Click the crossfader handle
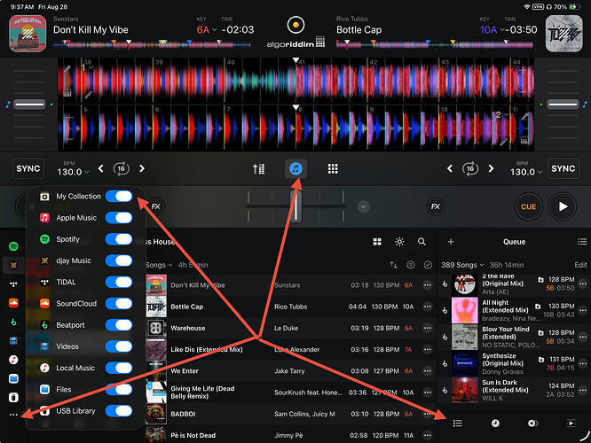591x443 pixels. (295, 206)
